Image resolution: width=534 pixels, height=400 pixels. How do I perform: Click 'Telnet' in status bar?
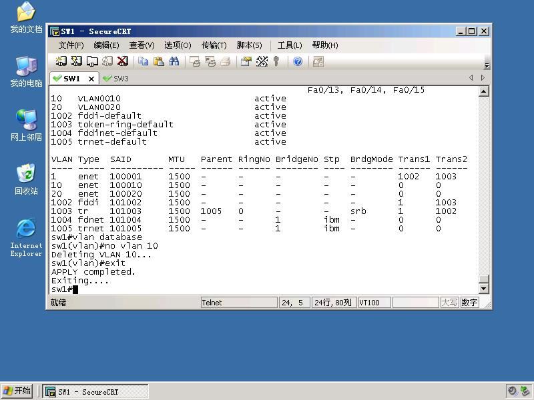click(x=239, y=303)
